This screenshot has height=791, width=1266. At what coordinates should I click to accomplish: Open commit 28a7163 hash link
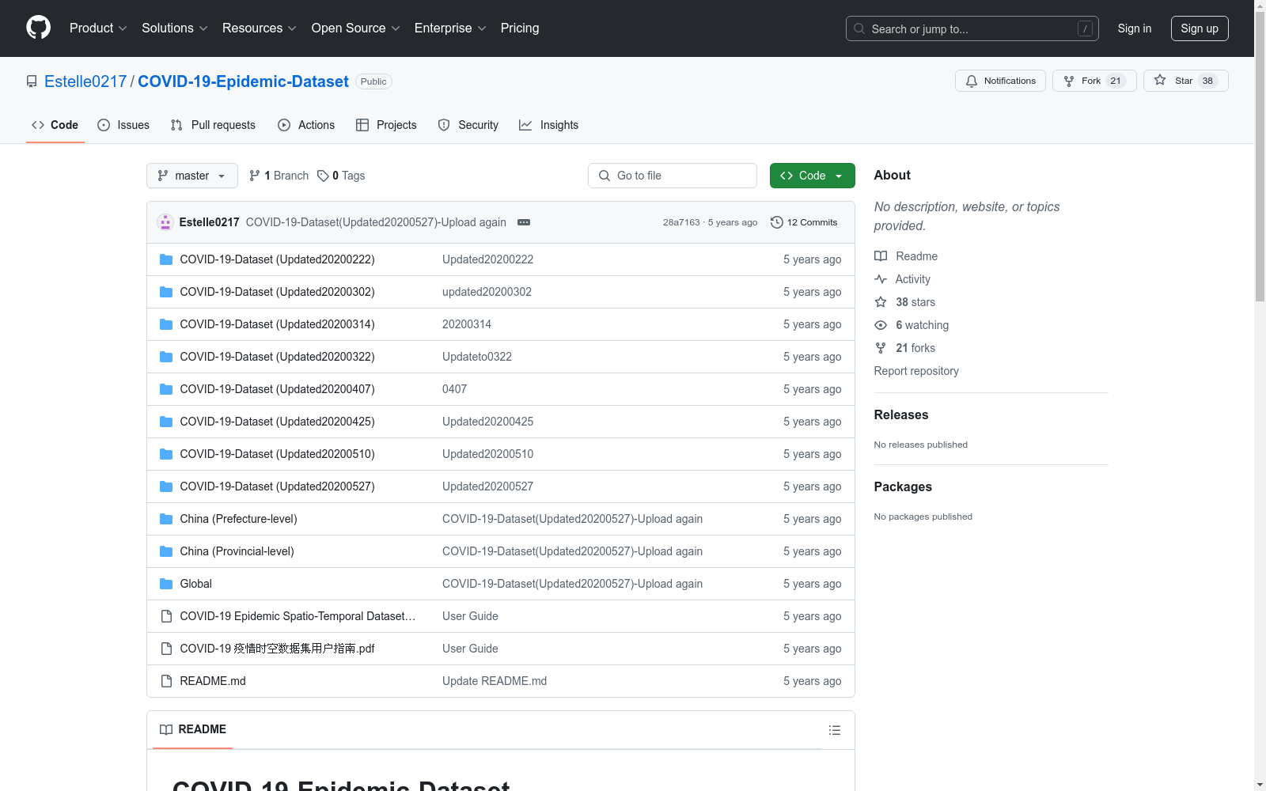click(x=681, y=222)
